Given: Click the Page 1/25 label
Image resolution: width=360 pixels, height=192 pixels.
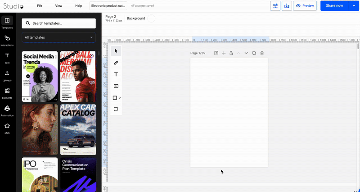Looking at the screenshot, I should click(198, 53).
